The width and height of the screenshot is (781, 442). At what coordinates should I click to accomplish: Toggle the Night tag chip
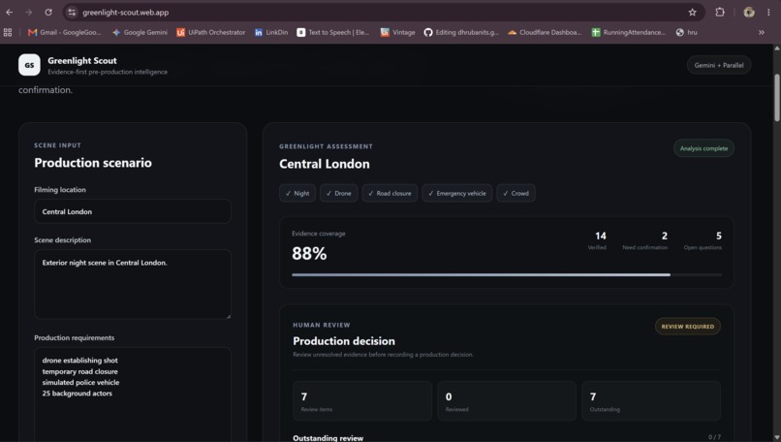pyautogui.click(x=297, y=193)
